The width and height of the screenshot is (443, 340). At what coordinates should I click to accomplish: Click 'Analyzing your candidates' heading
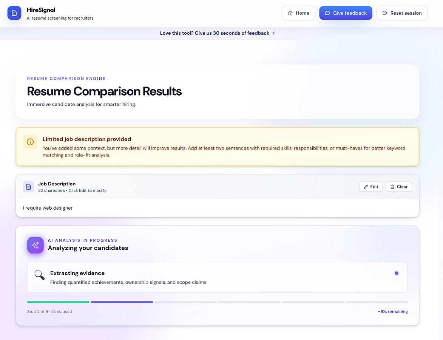click(x=88, y=248)
